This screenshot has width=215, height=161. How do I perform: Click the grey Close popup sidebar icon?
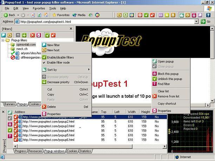point(10,118)
